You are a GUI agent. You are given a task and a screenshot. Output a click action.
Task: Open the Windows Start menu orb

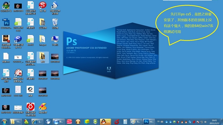point(4,122)
